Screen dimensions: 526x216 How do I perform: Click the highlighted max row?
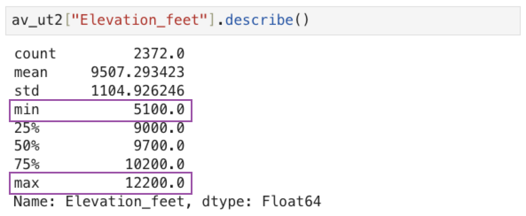pyautogui.click(x=101, y=183)
